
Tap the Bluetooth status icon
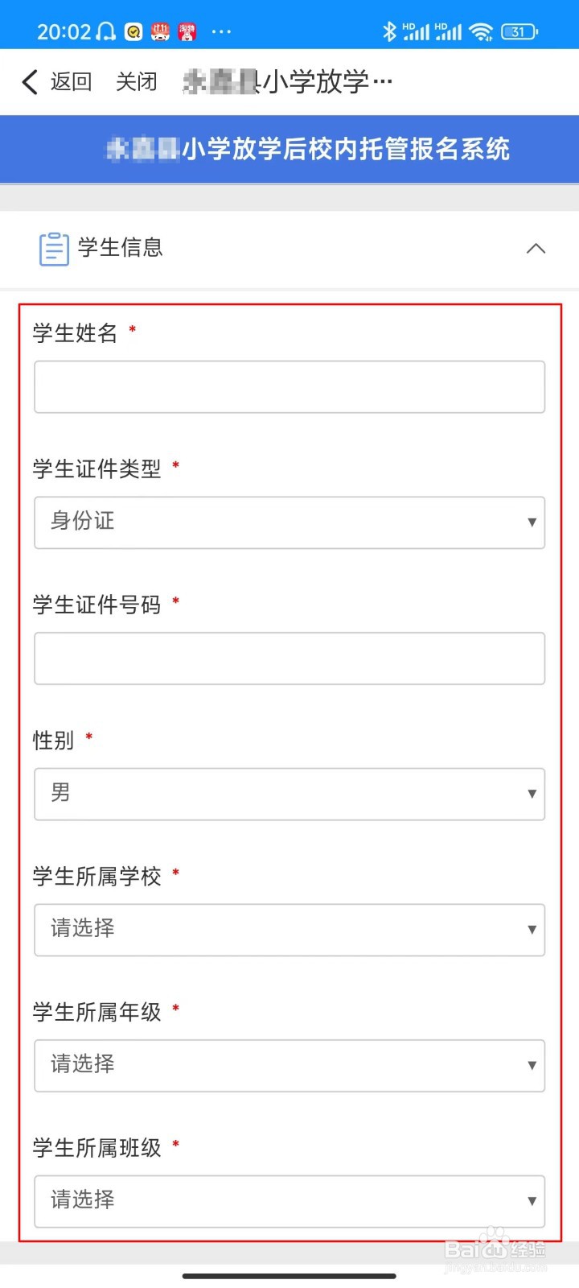click(389, 31)
